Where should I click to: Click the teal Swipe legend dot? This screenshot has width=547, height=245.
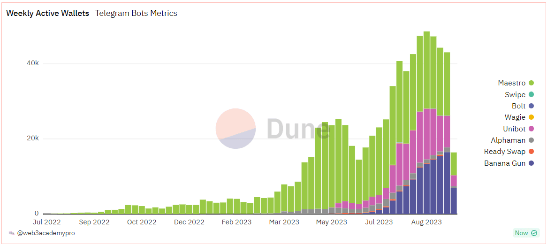pyautogui.click(x=532, y=95)
